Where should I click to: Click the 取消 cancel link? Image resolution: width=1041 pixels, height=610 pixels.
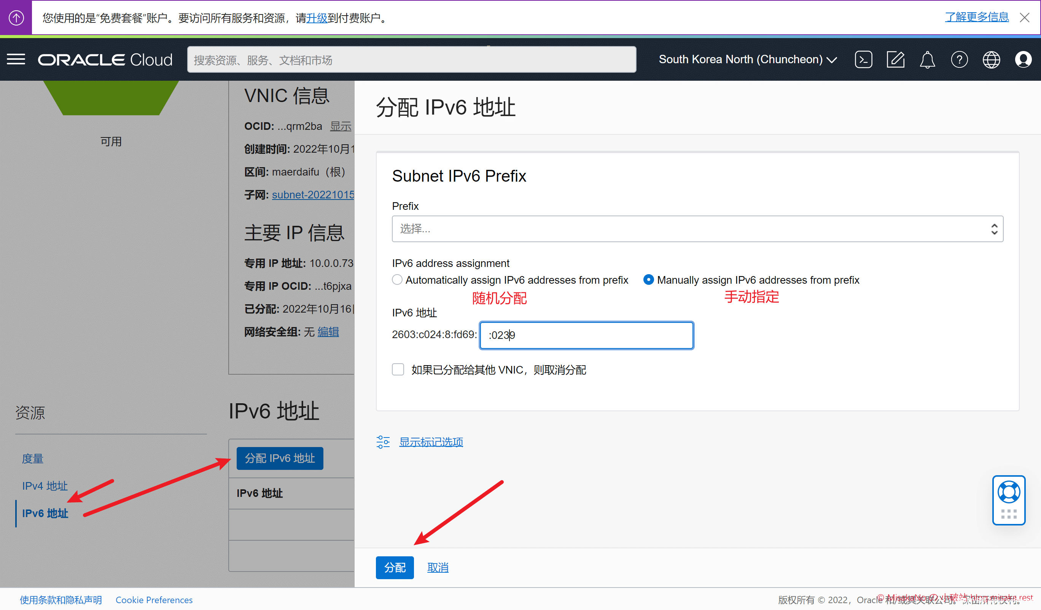pos(438,567)
